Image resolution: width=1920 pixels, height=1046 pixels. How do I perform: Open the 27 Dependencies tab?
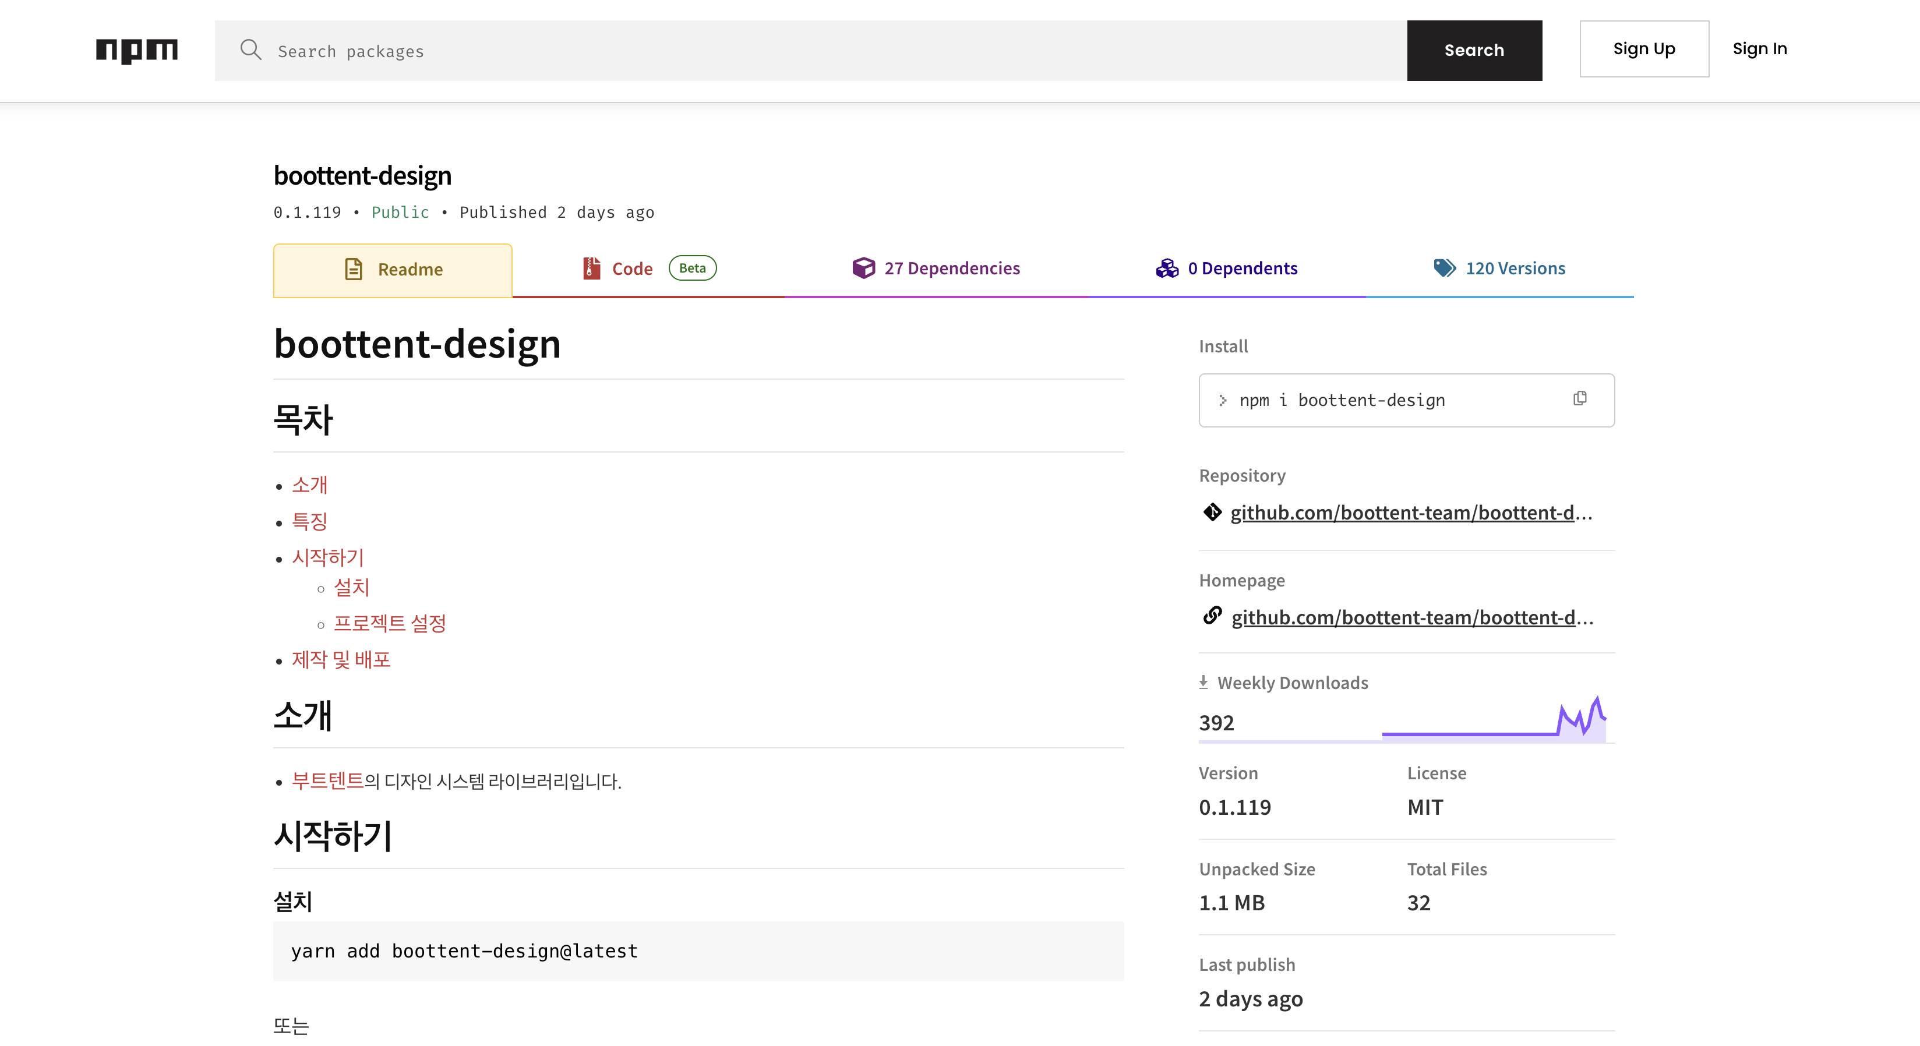pyautogui.click(x=936, y=268)
